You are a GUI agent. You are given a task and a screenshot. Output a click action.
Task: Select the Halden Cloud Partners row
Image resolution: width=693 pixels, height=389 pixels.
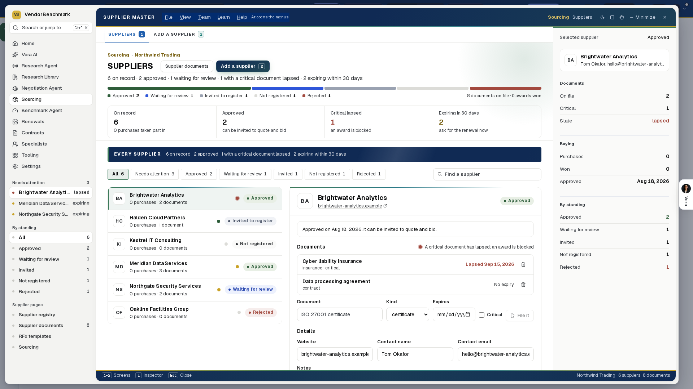coord(195,221)
